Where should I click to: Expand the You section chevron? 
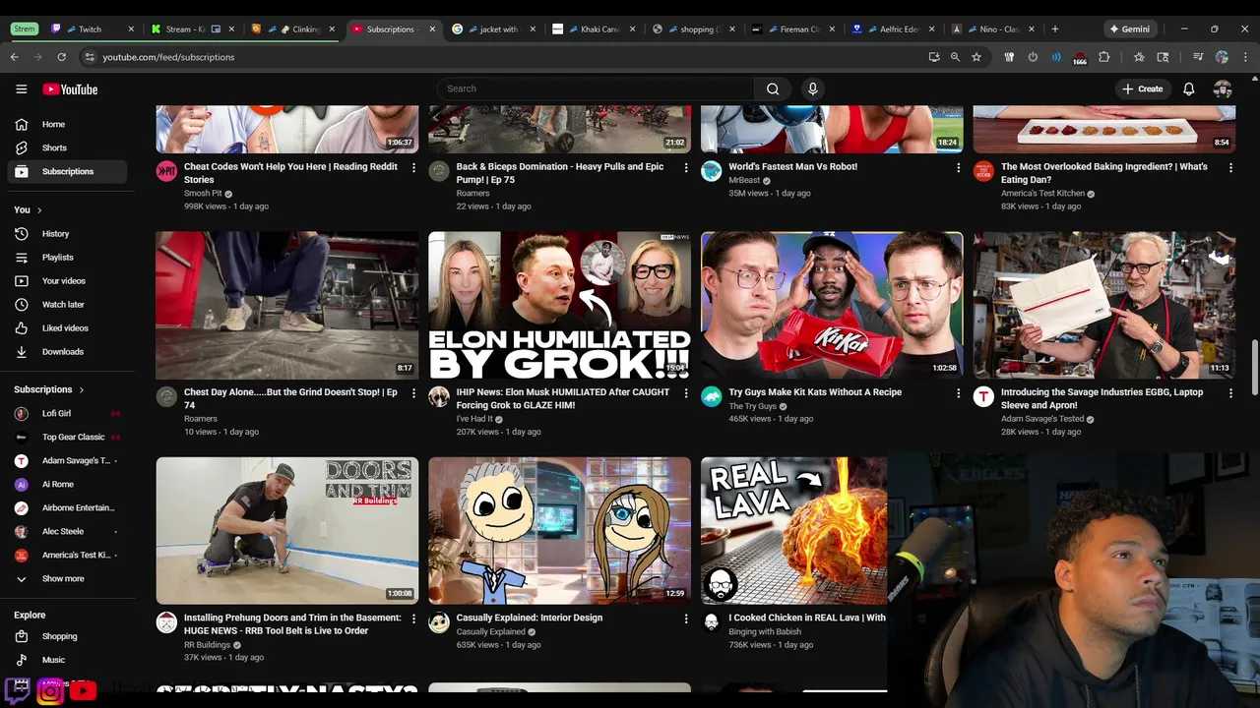point(39,210)
